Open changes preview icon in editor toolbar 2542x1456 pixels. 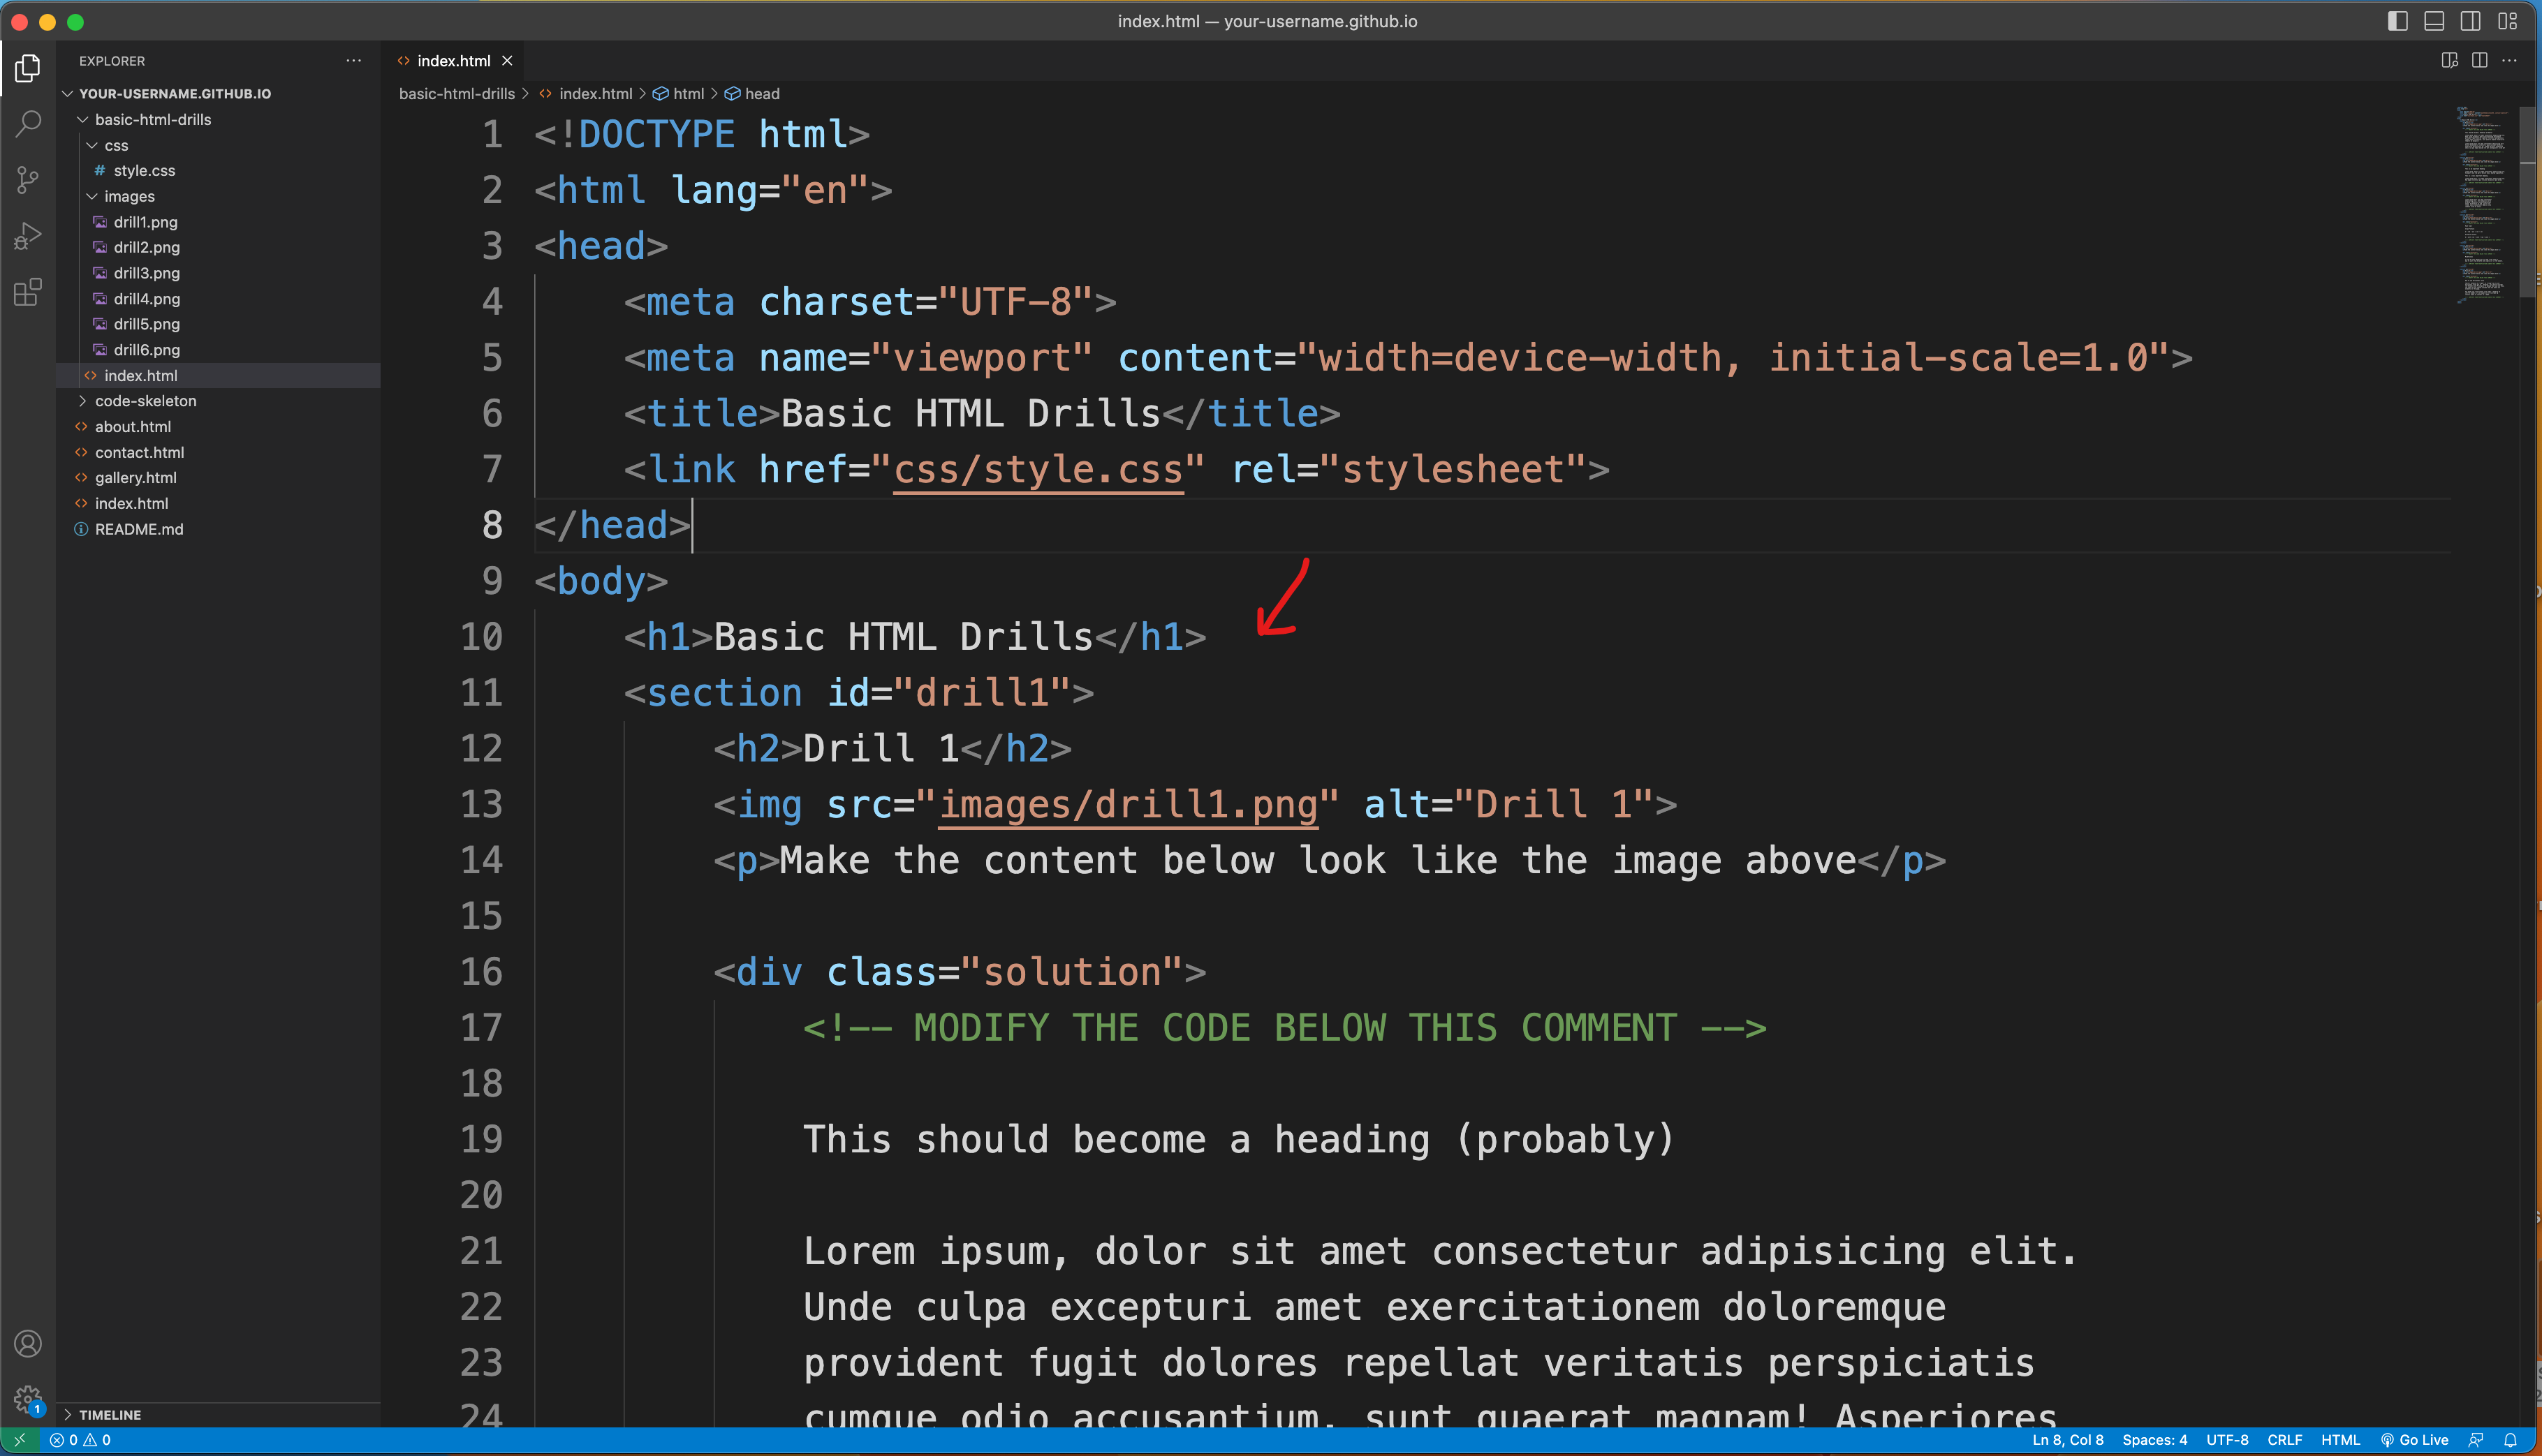[x=2450, y=61]
